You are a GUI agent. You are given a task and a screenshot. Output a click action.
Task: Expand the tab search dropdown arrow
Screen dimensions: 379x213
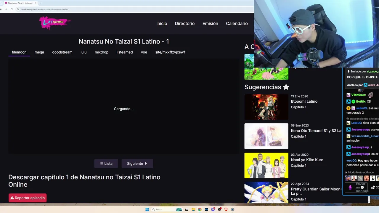pos(1,3)
